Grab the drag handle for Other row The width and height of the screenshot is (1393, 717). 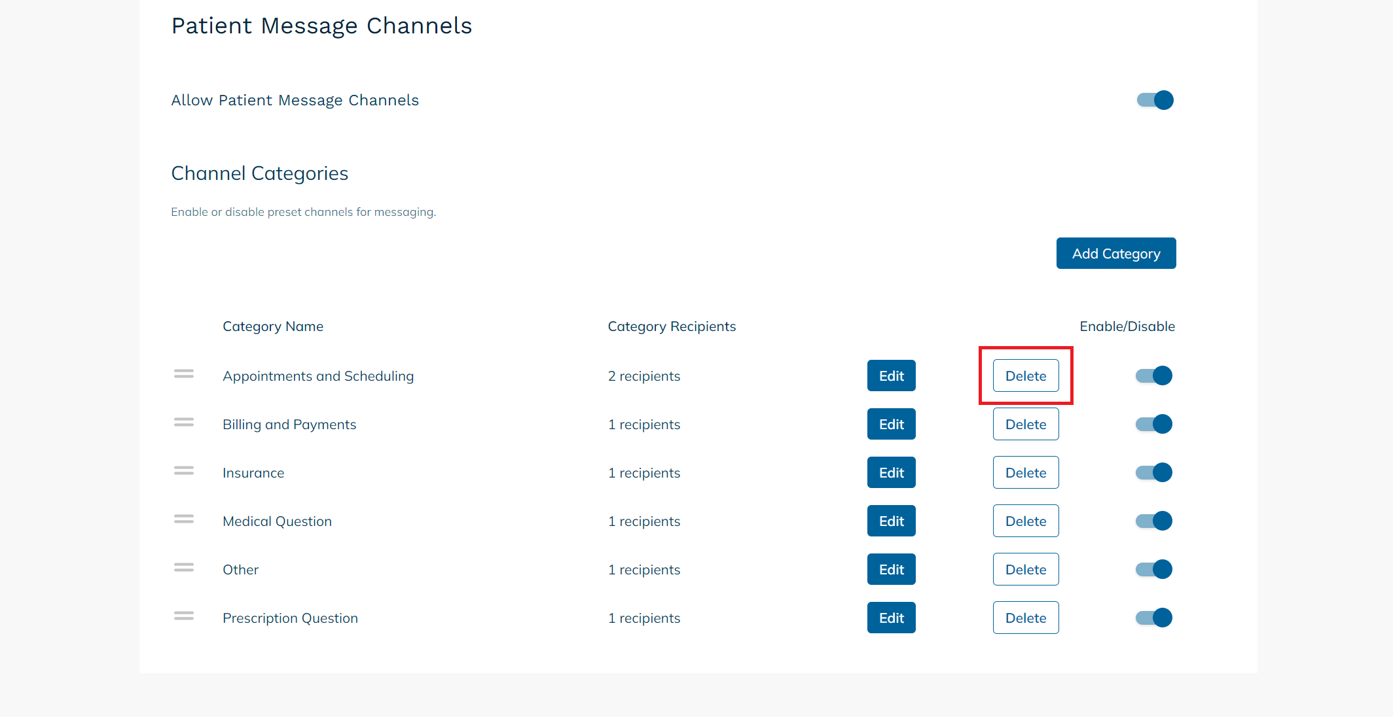(184, 568)
